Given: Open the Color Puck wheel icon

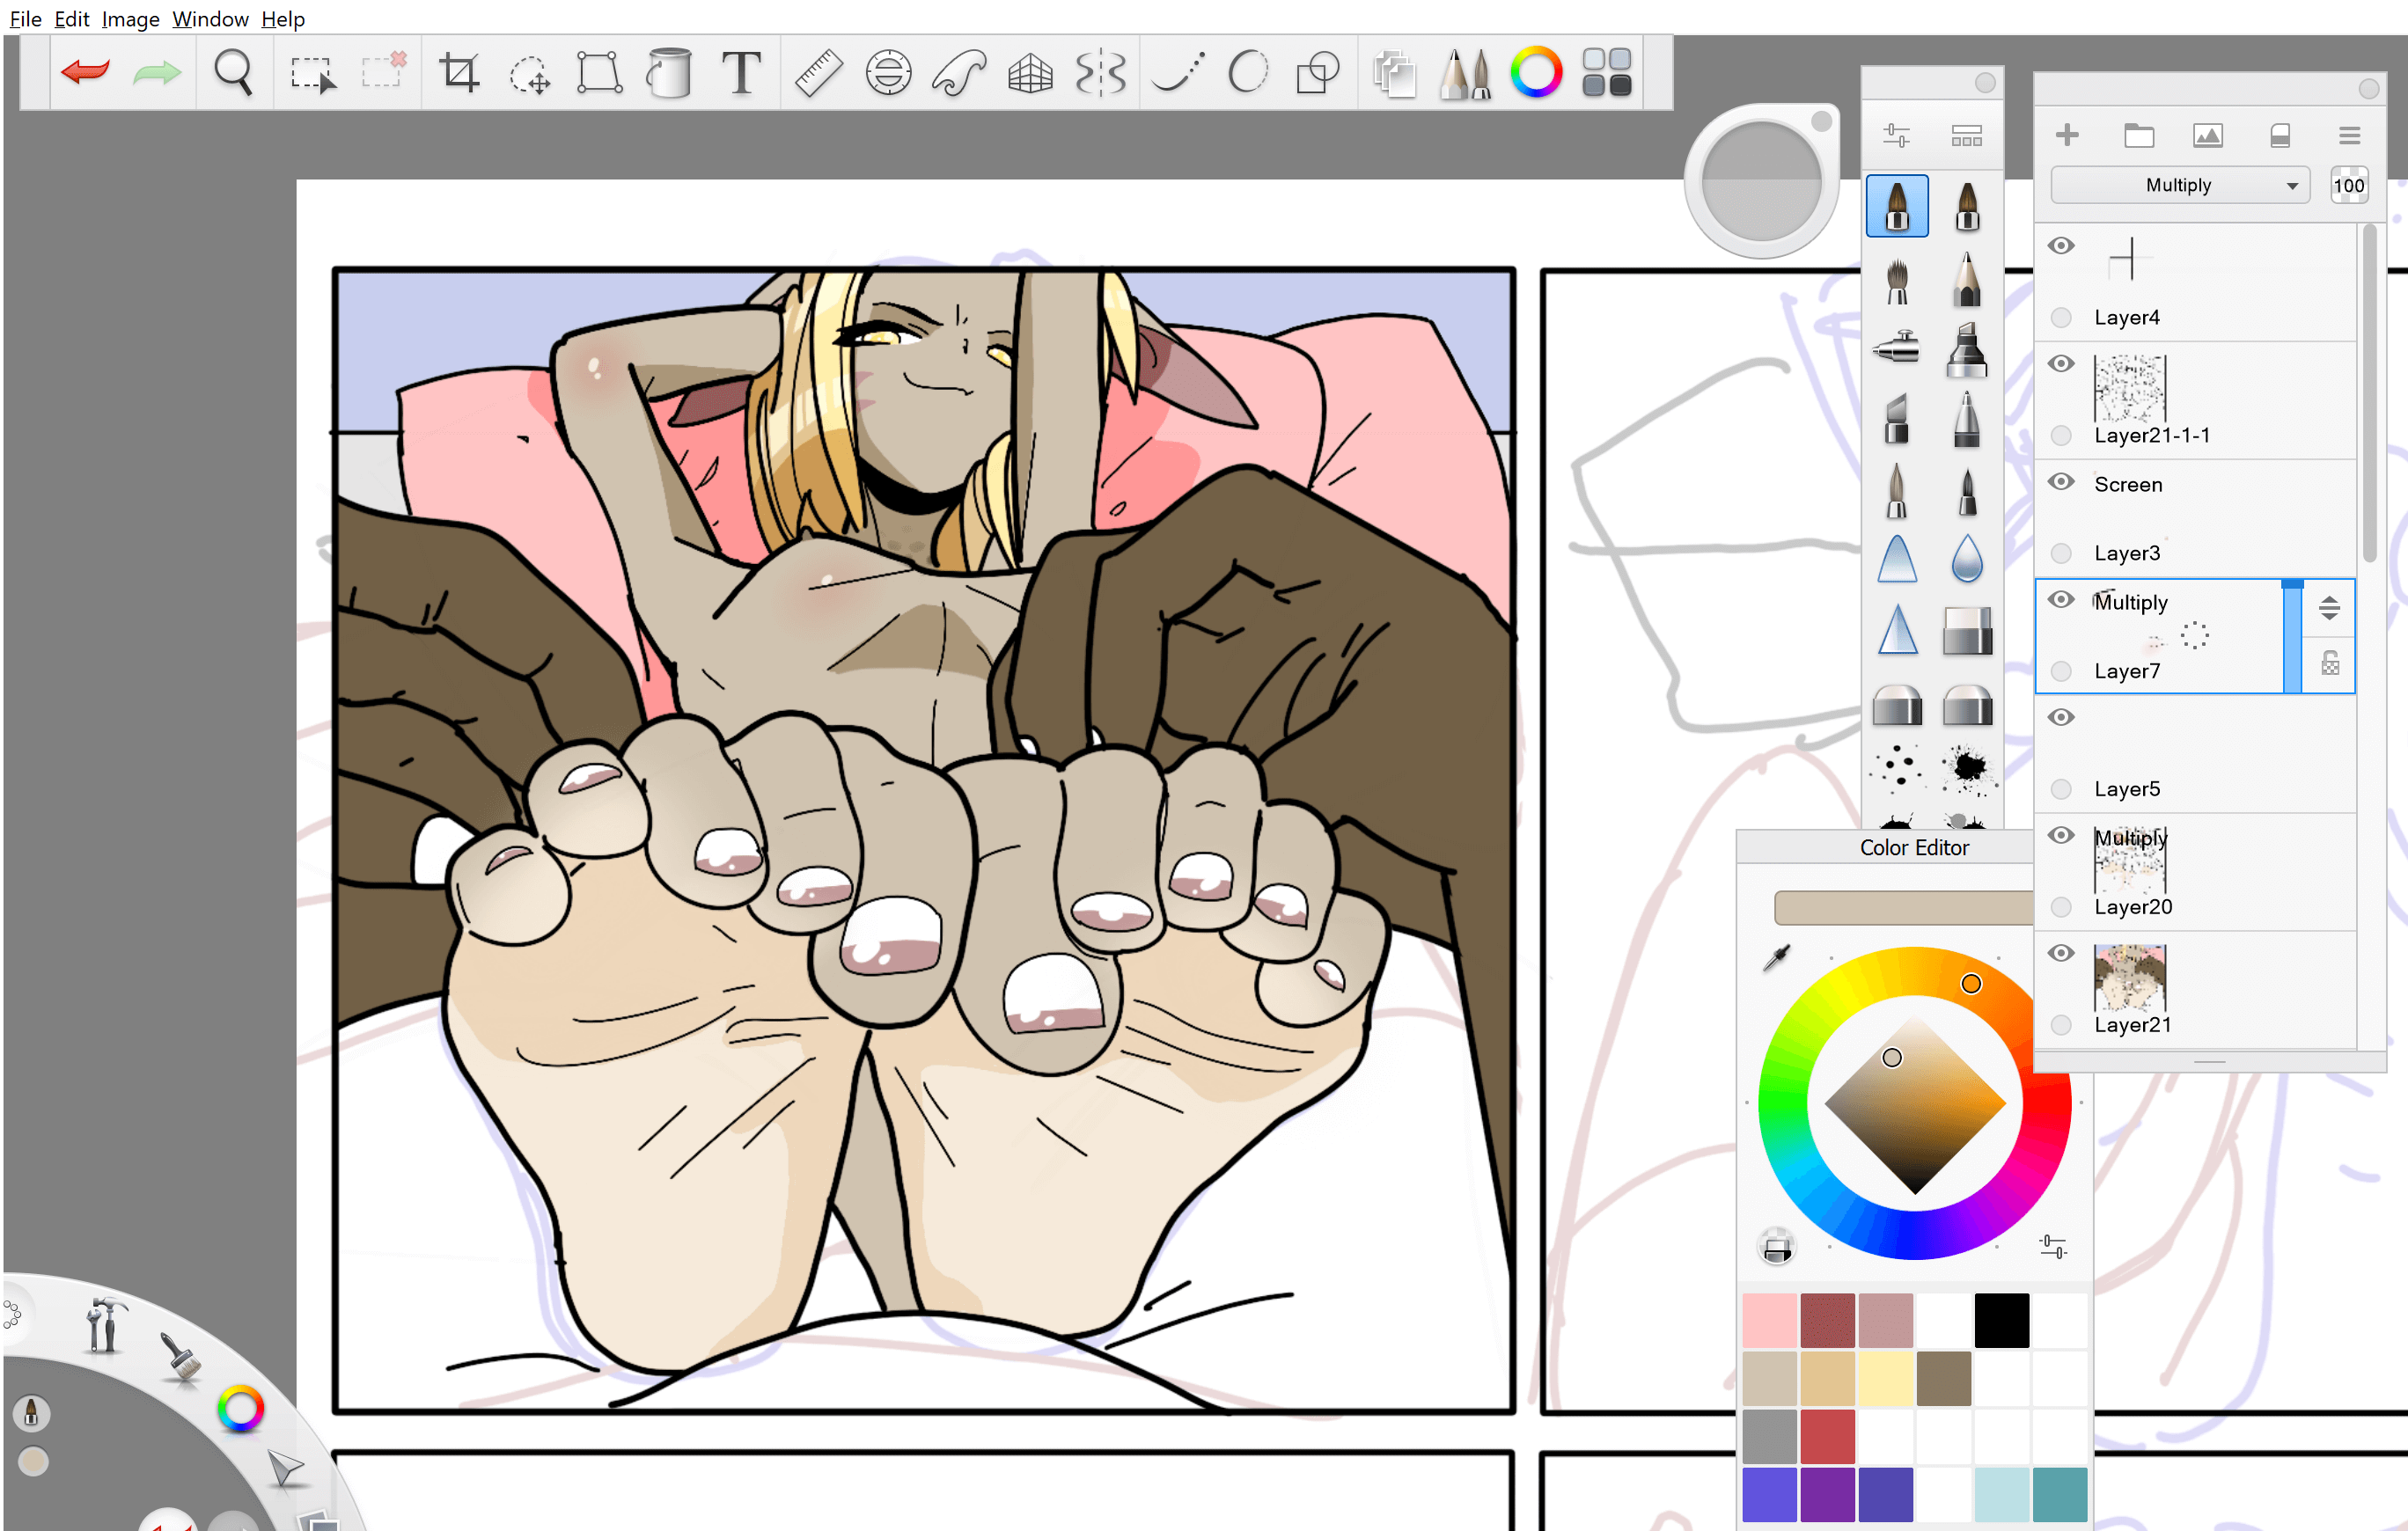Looking at the screenshot, I should pos(1535,72).
